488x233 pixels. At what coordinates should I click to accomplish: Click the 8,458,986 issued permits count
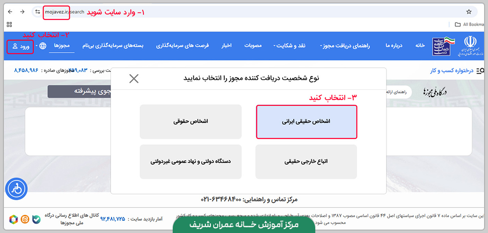tap(26, 71)
